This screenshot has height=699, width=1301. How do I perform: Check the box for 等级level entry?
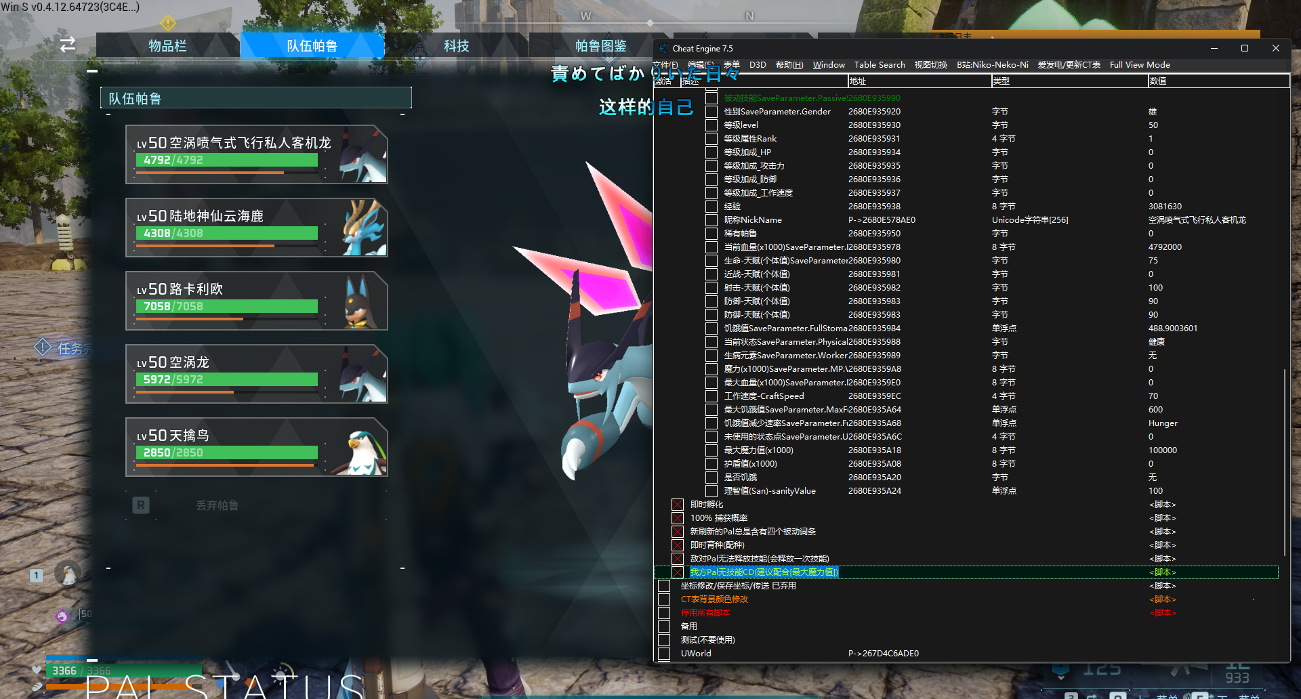click(x=711, y=125)
